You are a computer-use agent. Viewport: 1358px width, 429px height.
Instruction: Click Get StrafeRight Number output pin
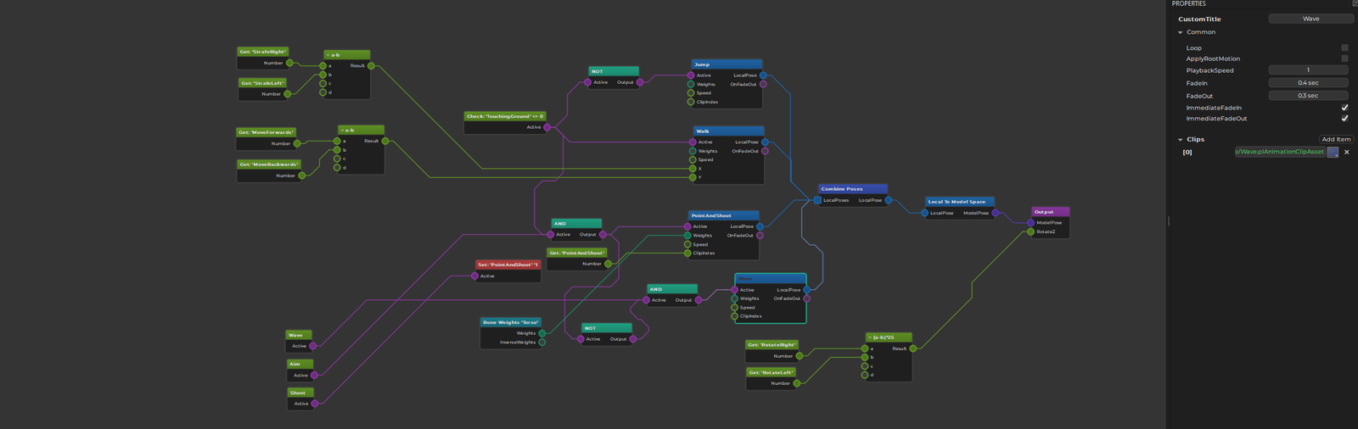tap(289, 63)
